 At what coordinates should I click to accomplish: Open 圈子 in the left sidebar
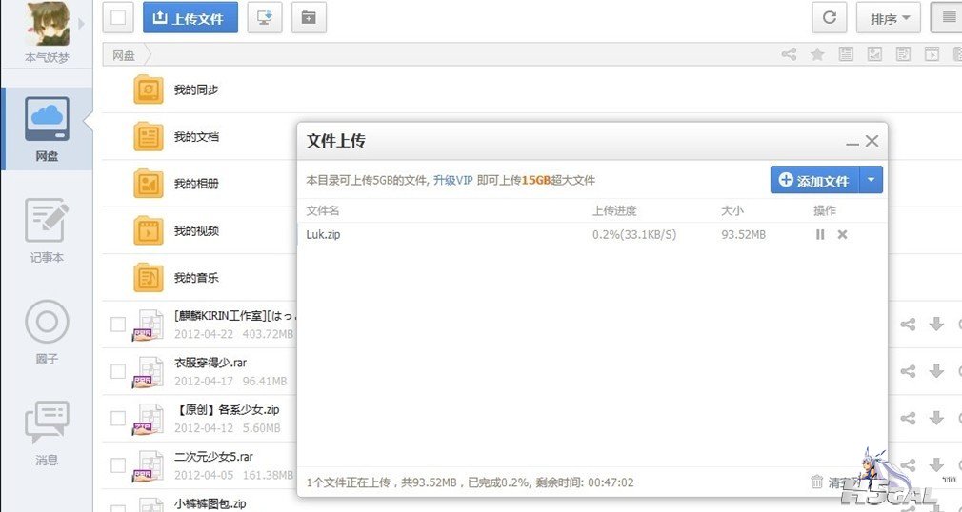(47, 331)
